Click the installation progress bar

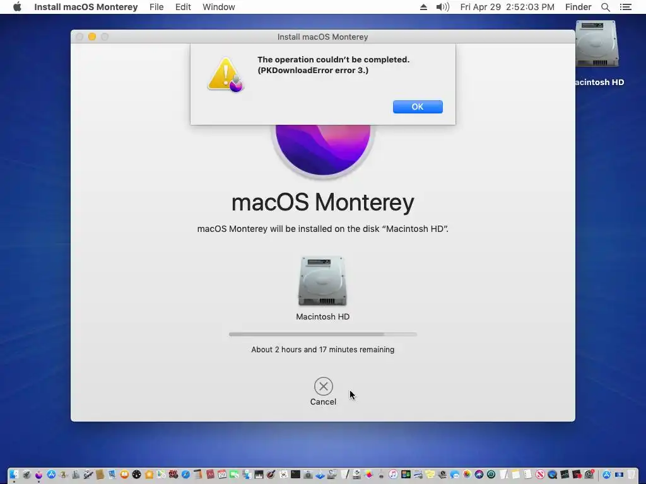tap(323, 334)
